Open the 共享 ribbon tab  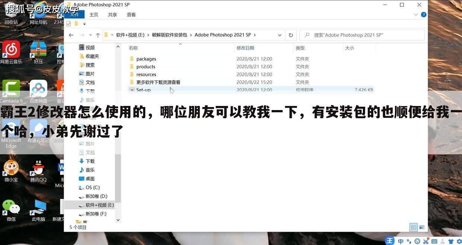(x=113, y=14)
